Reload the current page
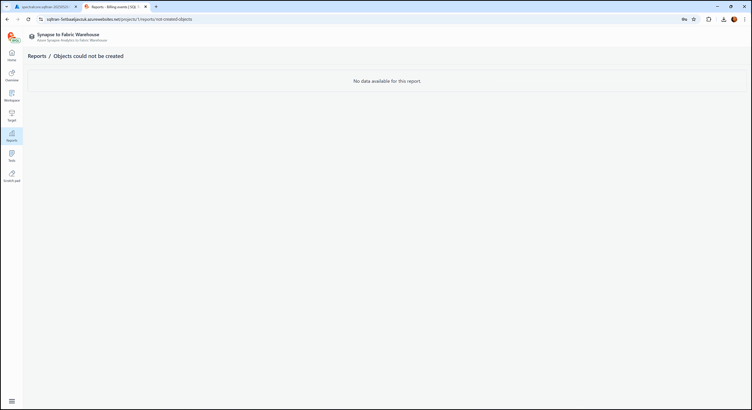This screenshot has width=752, height=410. (28, 19)
